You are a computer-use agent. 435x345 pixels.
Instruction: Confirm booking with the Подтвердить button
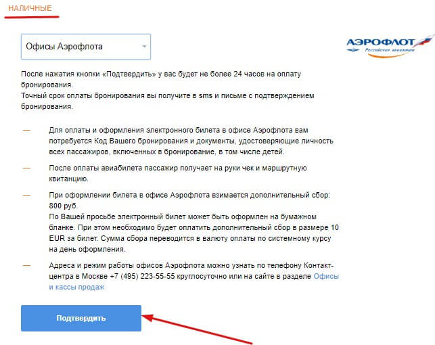[x=81, y=318]
